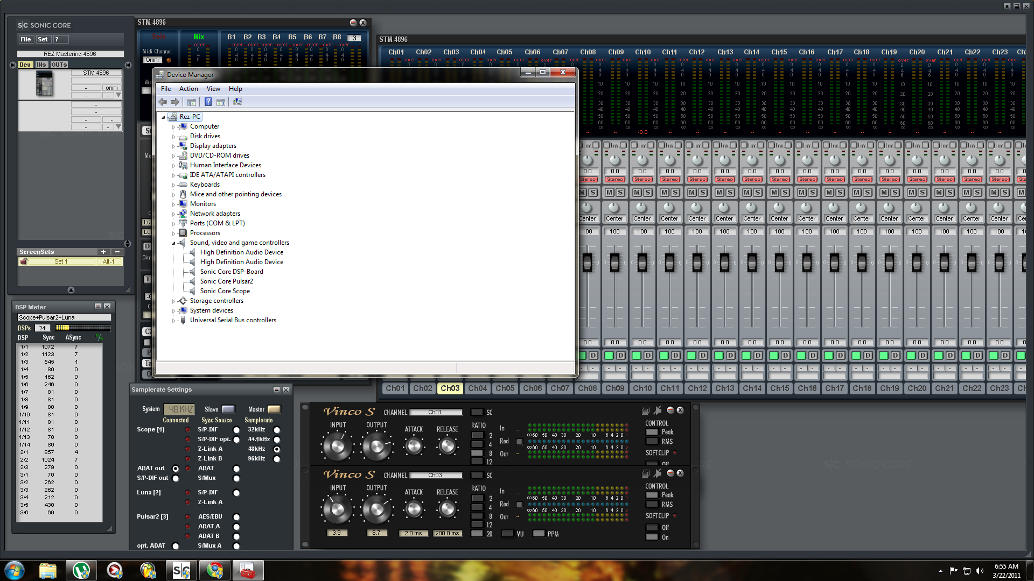
Task: Open the Sonic Core Set menu
Action: tap(43, 39)
